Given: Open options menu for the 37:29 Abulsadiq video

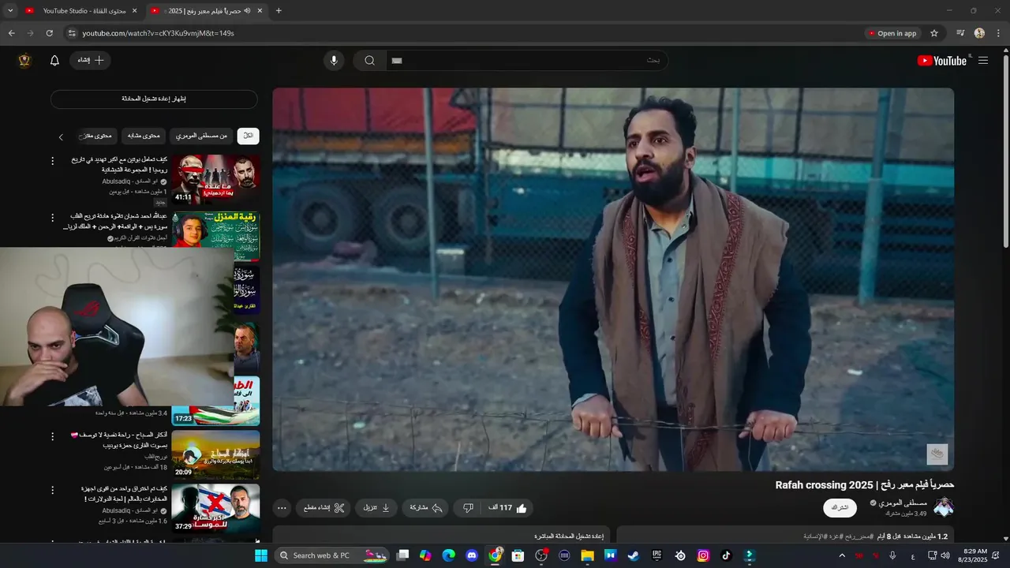Looking at the screenshot, I should [53, 491].
